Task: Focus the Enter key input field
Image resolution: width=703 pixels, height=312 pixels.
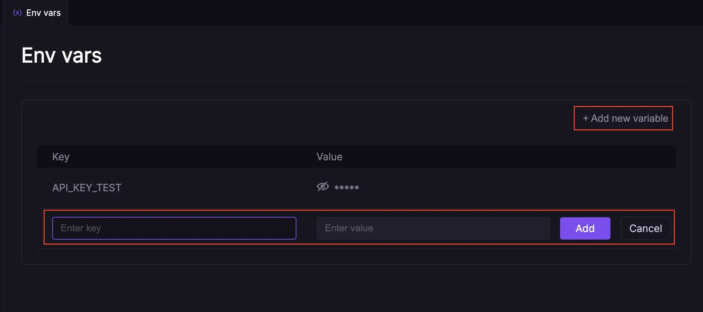Action: tap(174, 228)
